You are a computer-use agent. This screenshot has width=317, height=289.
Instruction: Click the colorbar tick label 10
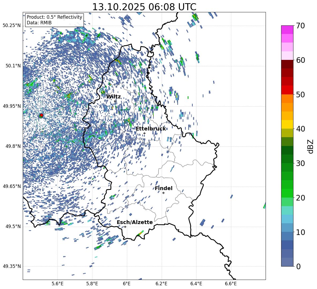pyautogui.click(x=300, y=232)
